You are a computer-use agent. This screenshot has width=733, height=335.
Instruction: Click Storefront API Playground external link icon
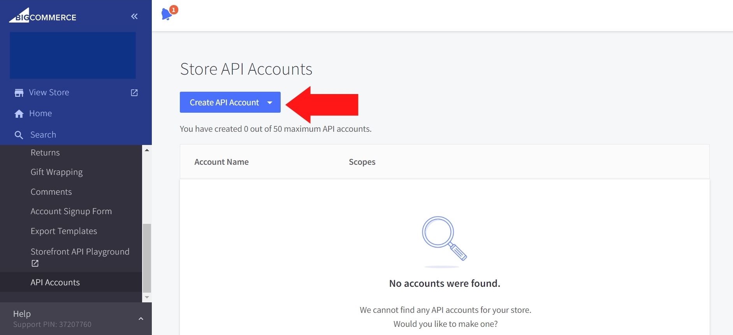[x=35, y=263]
